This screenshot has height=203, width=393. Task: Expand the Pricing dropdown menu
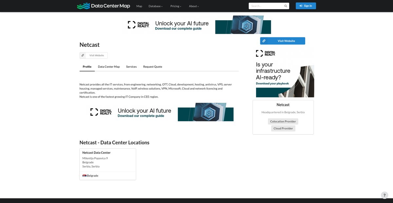click(x=176, y=6)
